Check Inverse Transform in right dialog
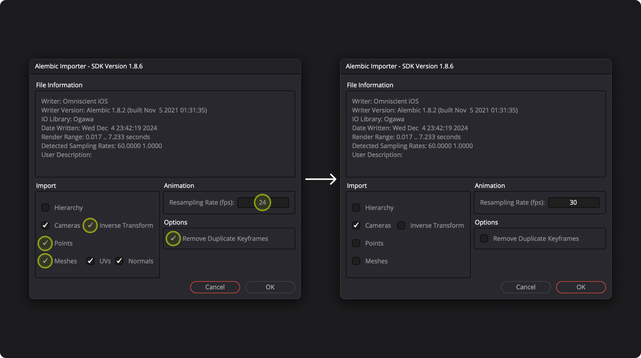 [401, 225]
